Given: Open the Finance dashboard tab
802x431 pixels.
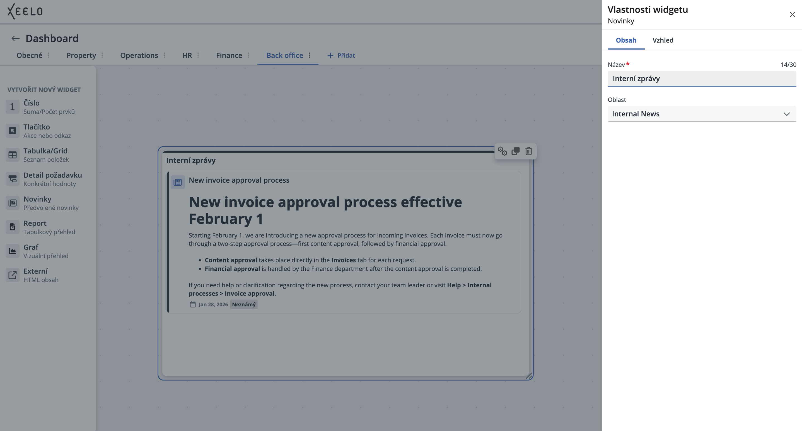Looking at the screenshot, I should [229, 55].
